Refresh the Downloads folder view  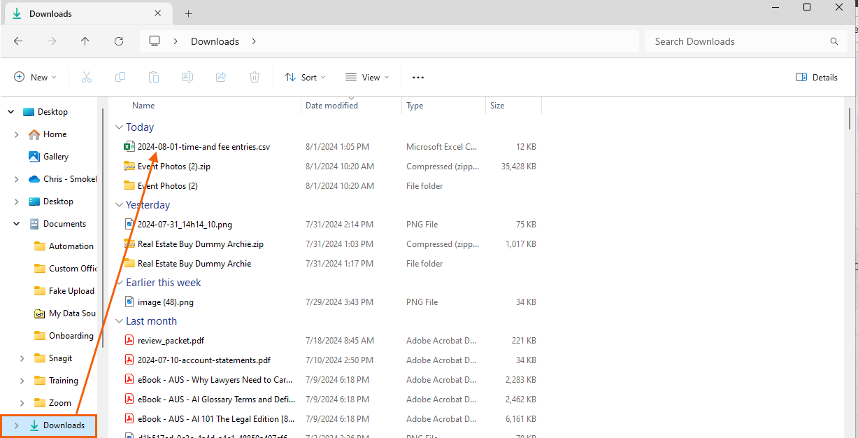119,41
